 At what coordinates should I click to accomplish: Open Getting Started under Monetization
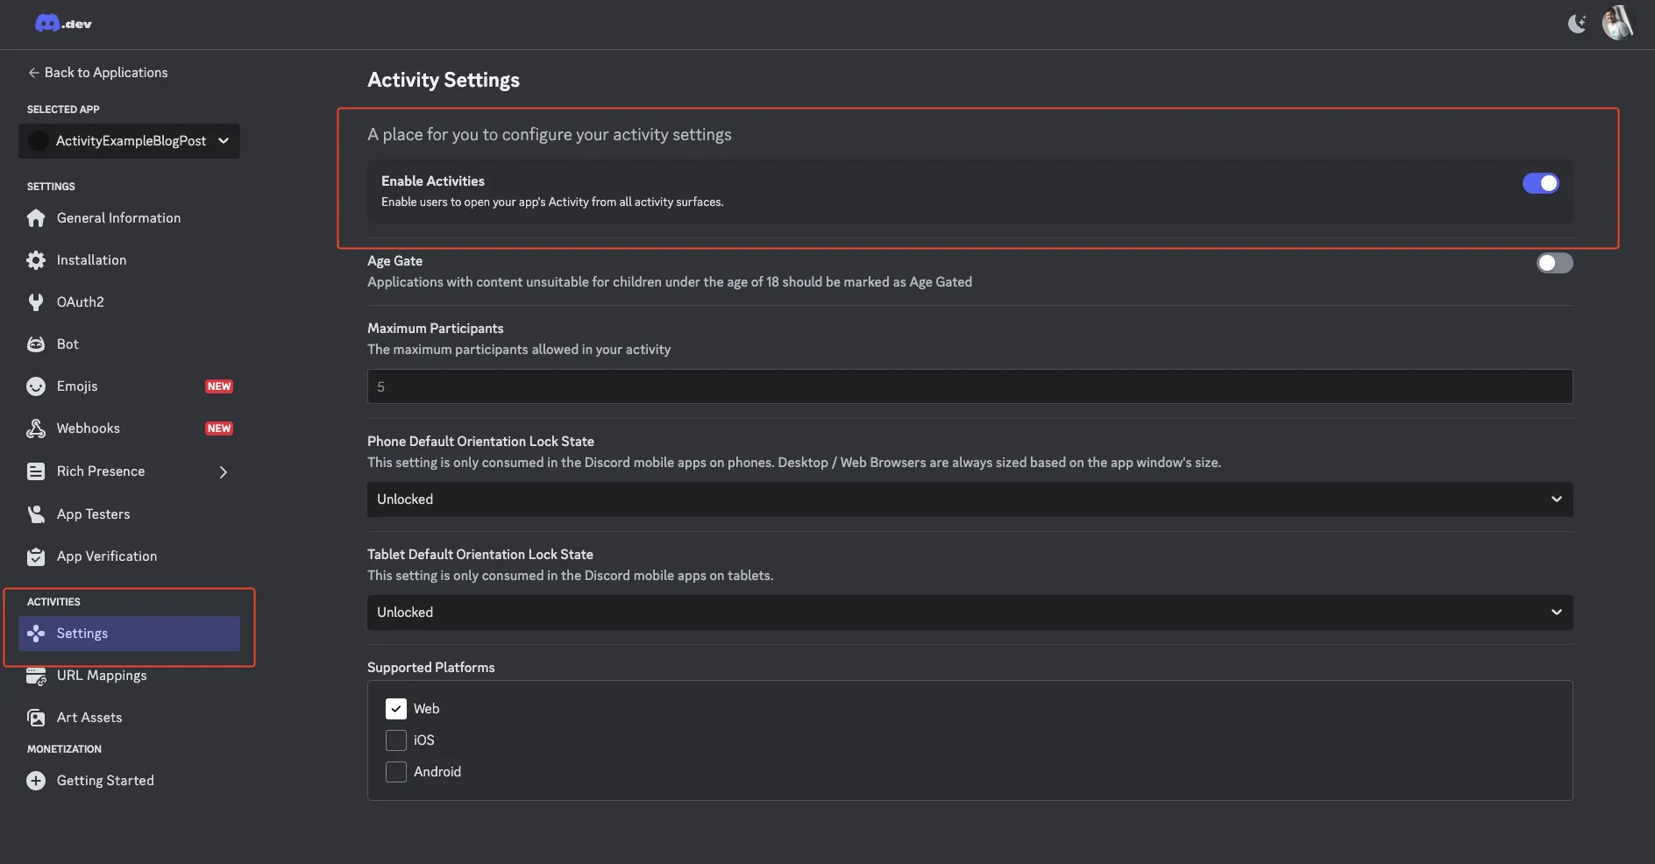pos(105,781)
